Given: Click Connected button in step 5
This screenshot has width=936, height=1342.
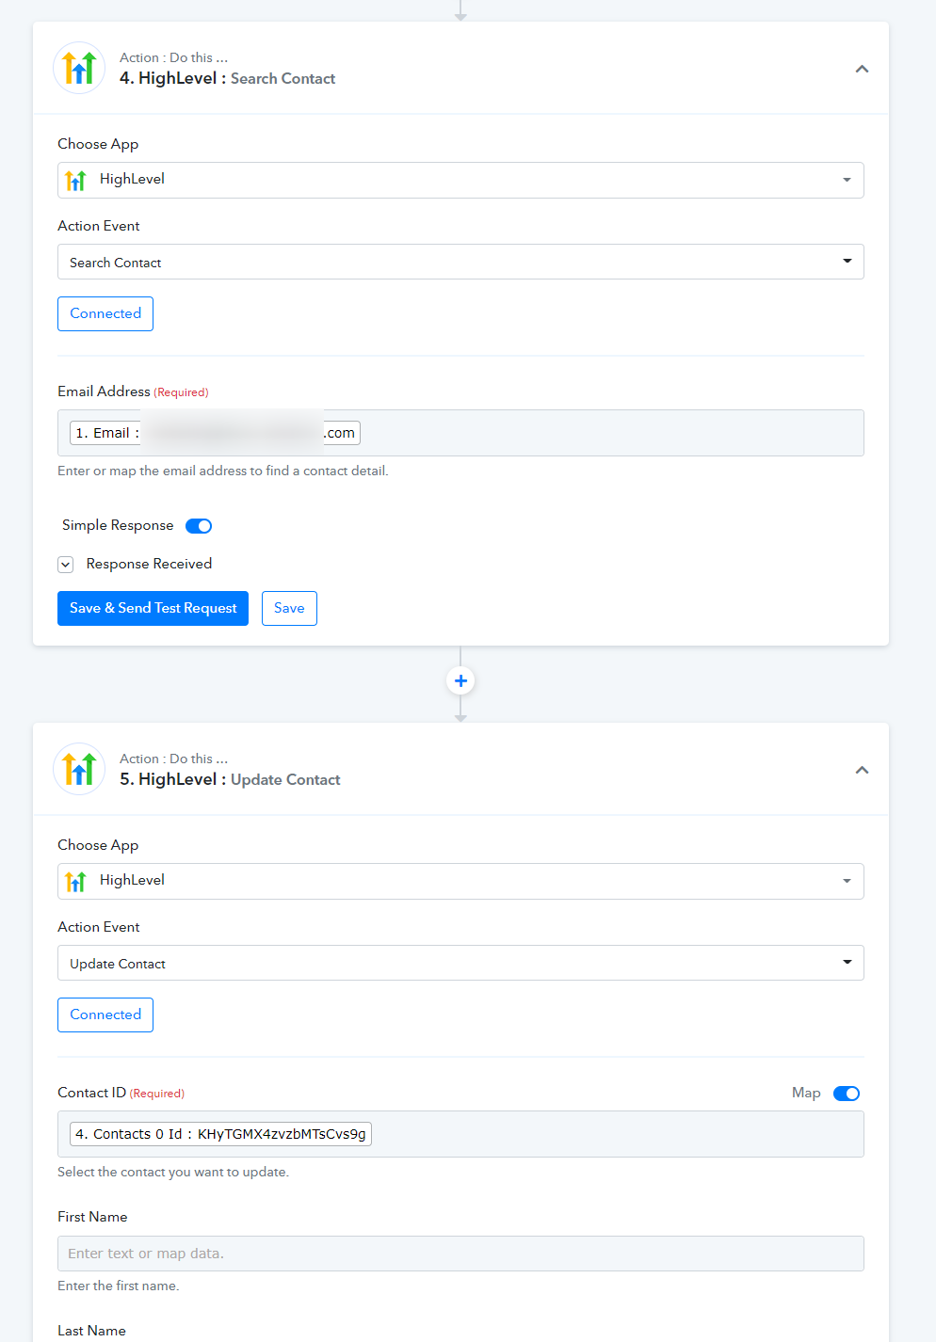Looking at the screenshot, I should click(105, 1014).
